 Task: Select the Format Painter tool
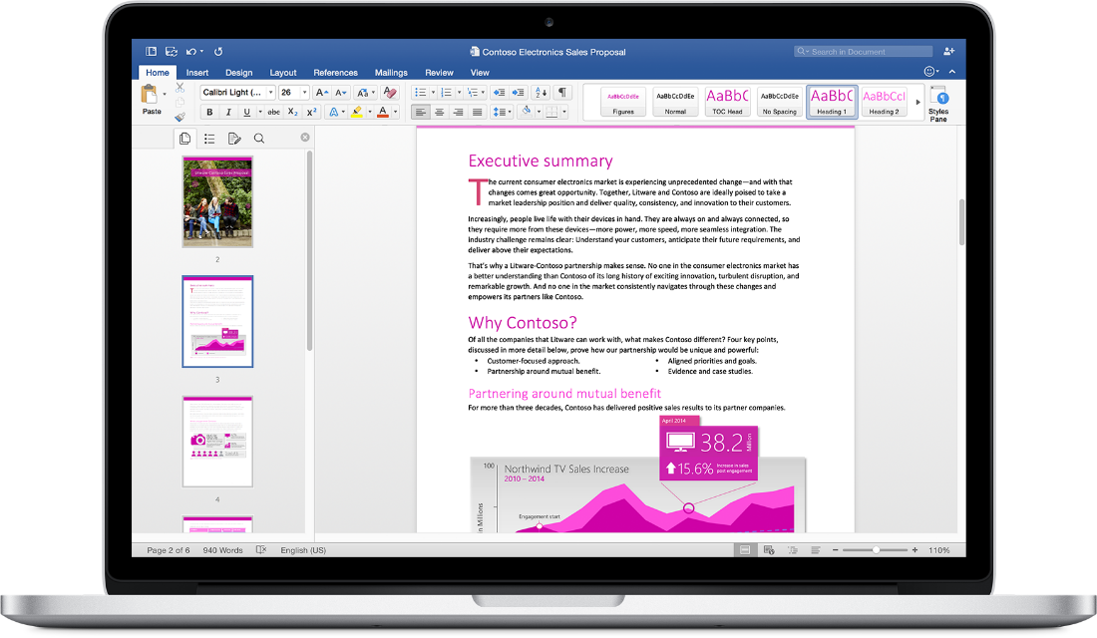pyautogui.click(x=180, y=116)
